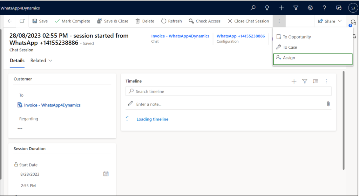Screen dimensions: 359x196
Task: Open the settings gear icon
Action: [310, 8]
